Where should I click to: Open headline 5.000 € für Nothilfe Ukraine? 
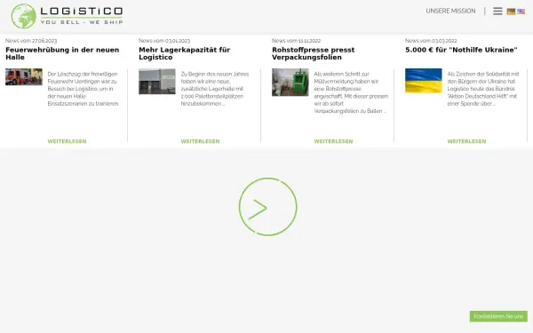[x=461, y=50]
